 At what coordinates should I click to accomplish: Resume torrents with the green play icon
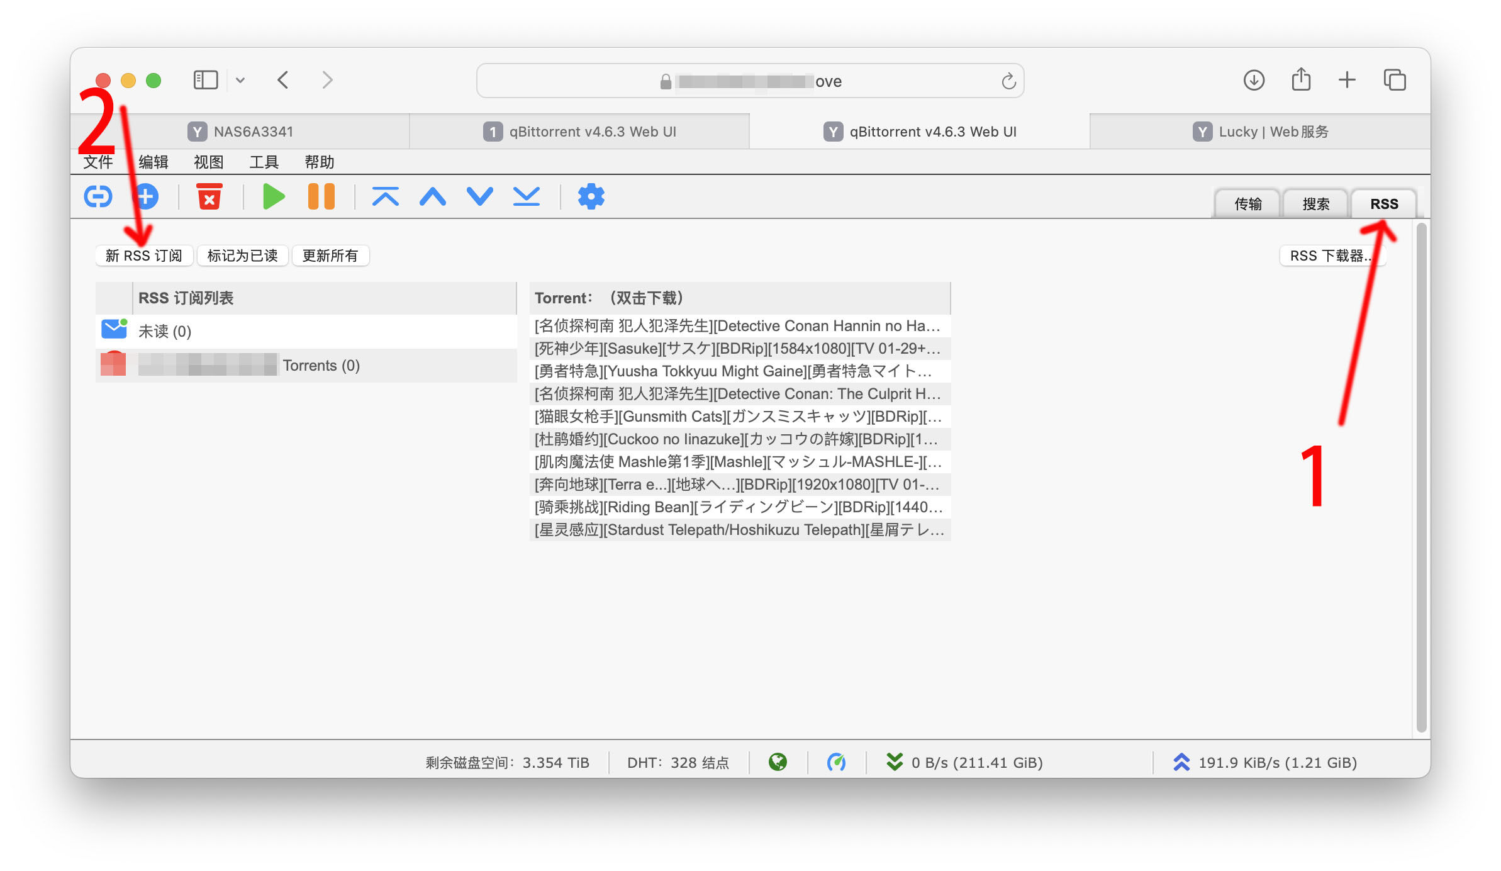[273, 196]
